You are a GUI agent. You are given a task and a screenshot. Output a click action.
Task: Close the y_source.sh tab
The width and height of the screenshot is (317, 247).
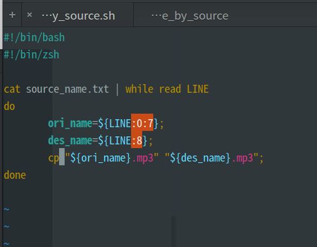click(30, 15)
